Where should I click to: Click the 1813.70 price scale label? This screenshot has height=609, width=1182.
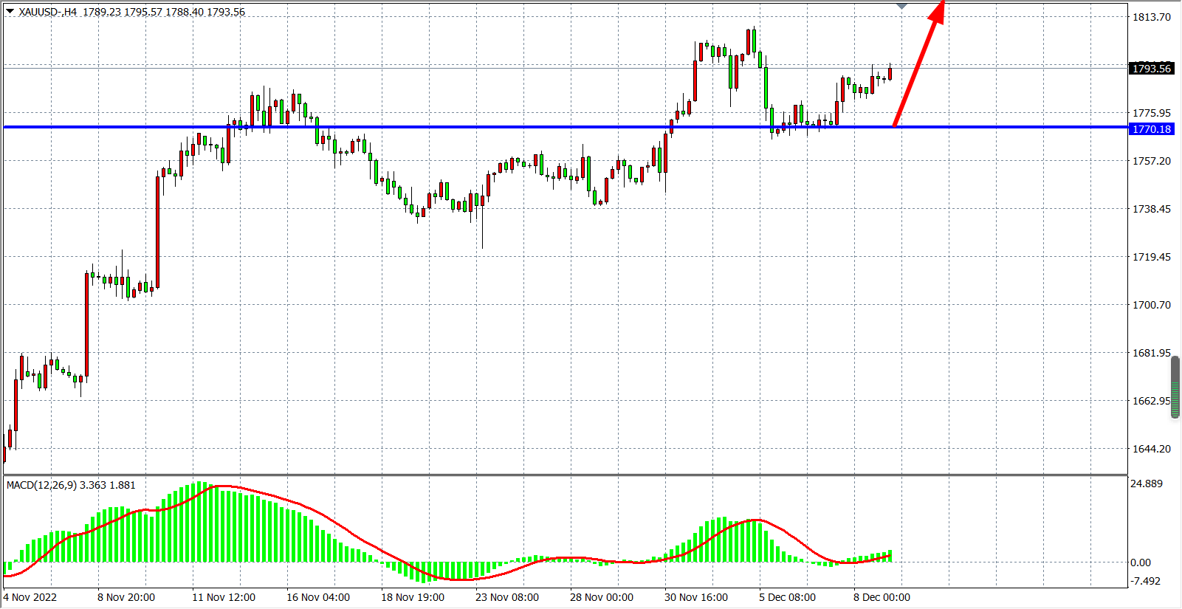(x=1151, y=17)
